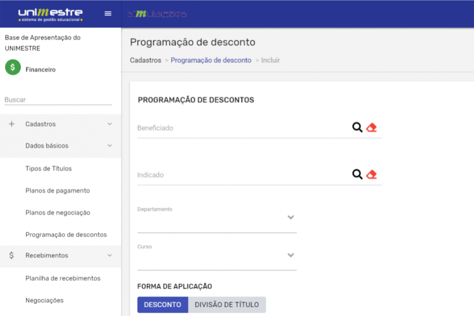This screenshot has height=316, width=474.
Task: Open Indicado search magnifier icon
Action: coord(357,174)
